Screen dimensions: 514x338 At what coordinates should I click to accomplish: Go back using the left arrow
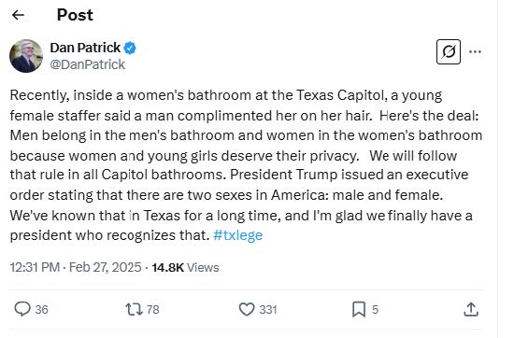pyautogui.click(x=18, y=15)
